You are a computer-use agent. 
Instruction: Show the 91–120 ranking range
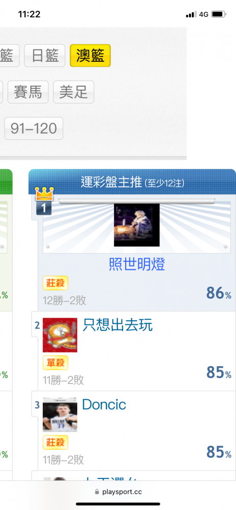coord(34,129)
